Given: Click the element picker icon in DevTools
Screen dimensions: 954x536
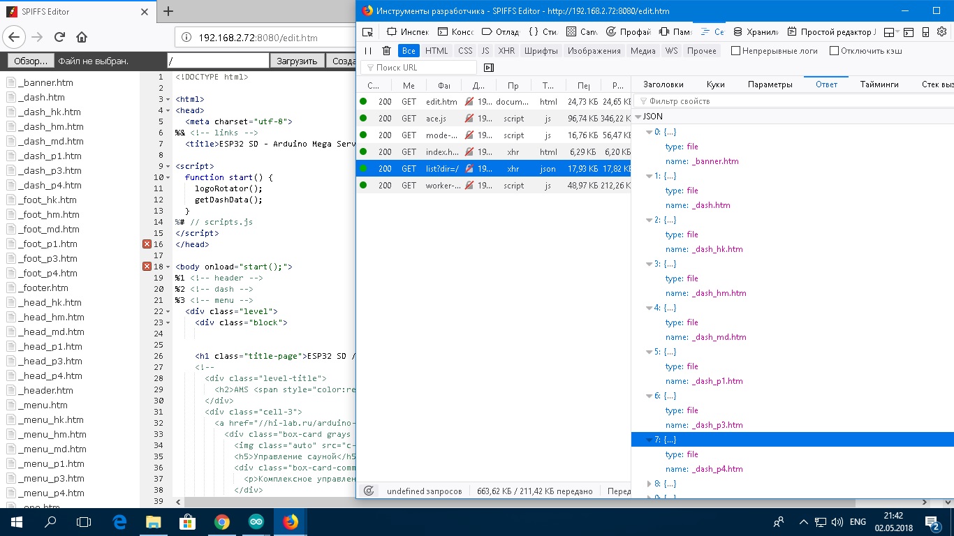Looking at the screenshot, I should [367, 32].
